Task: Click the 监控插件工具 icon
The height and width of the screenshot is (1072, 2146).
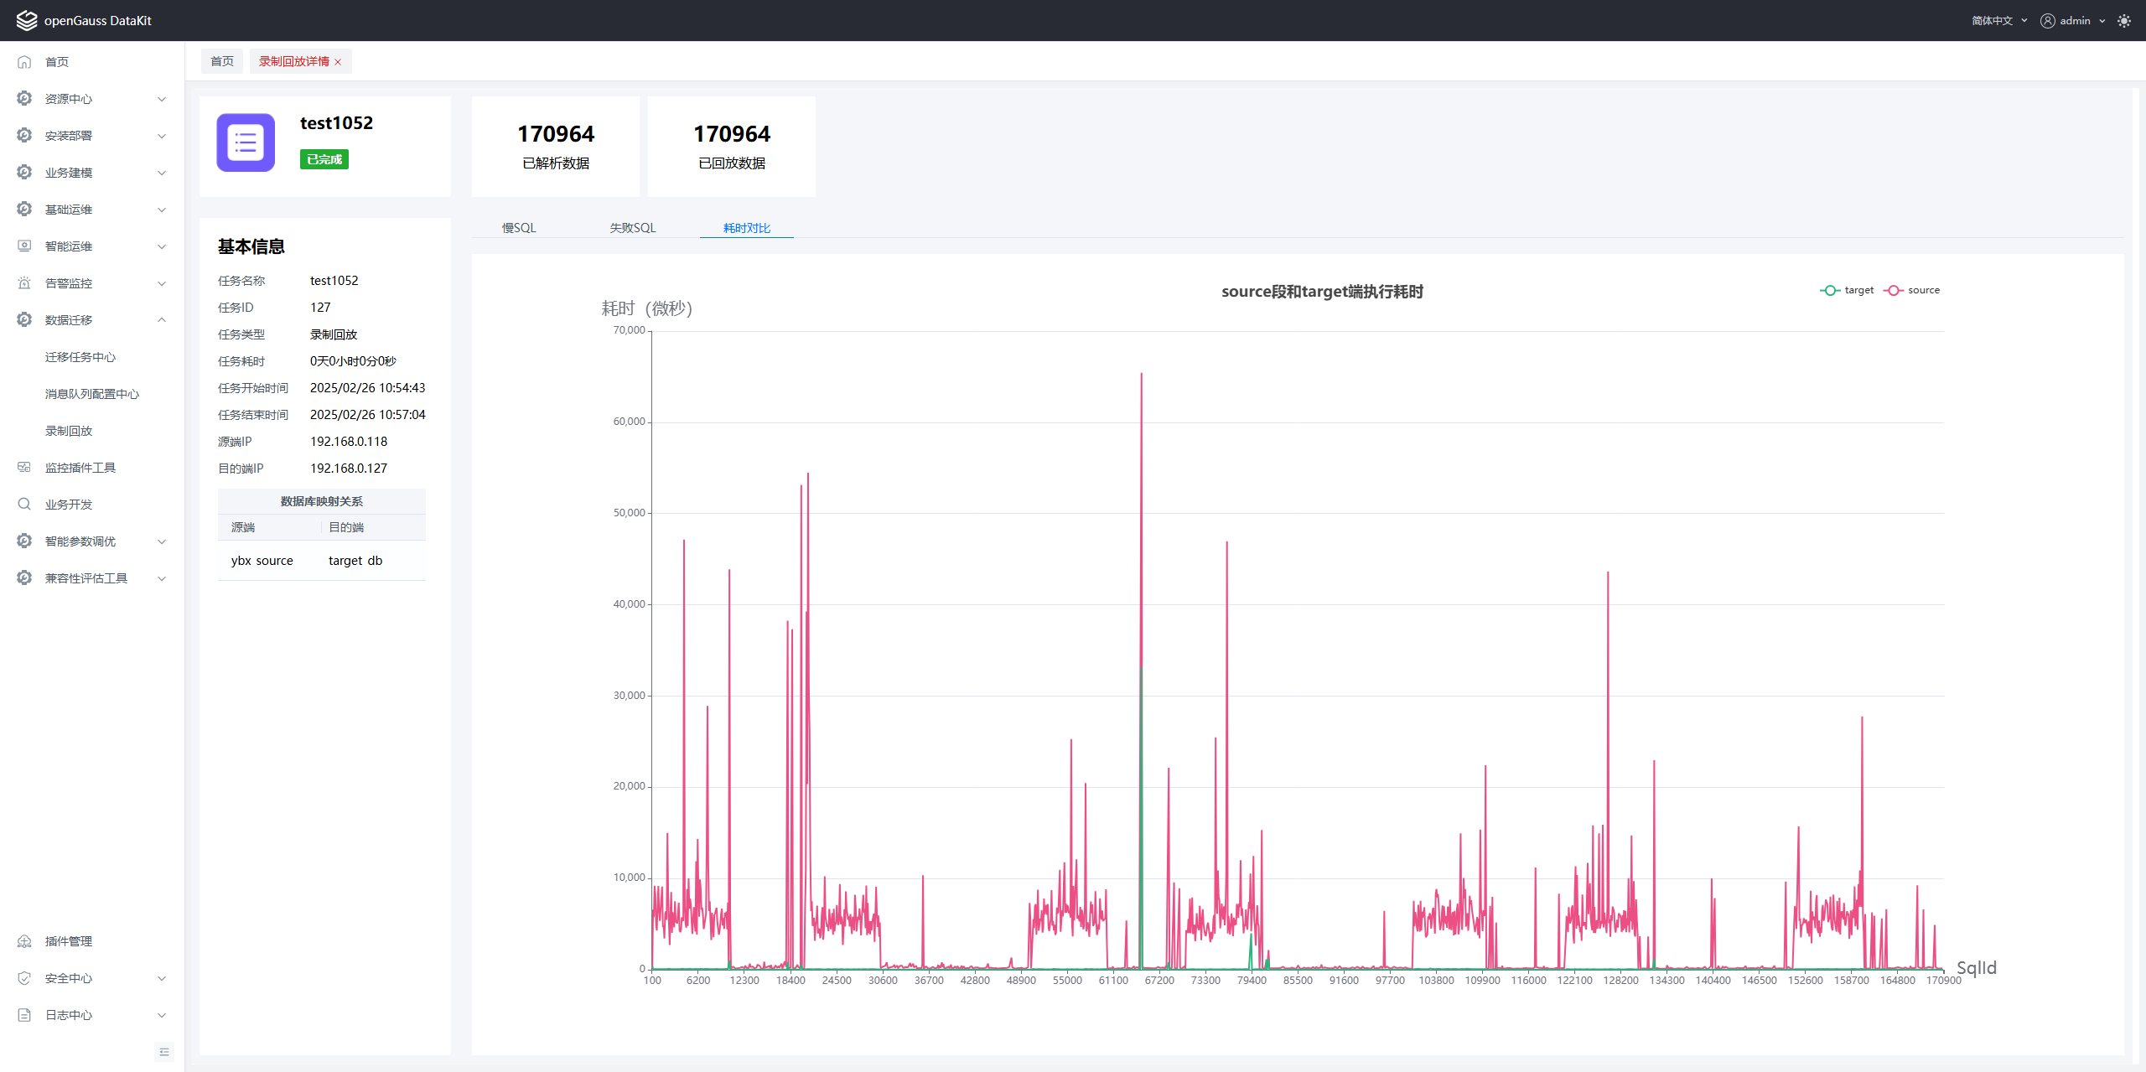Action: tap(24, 468)
